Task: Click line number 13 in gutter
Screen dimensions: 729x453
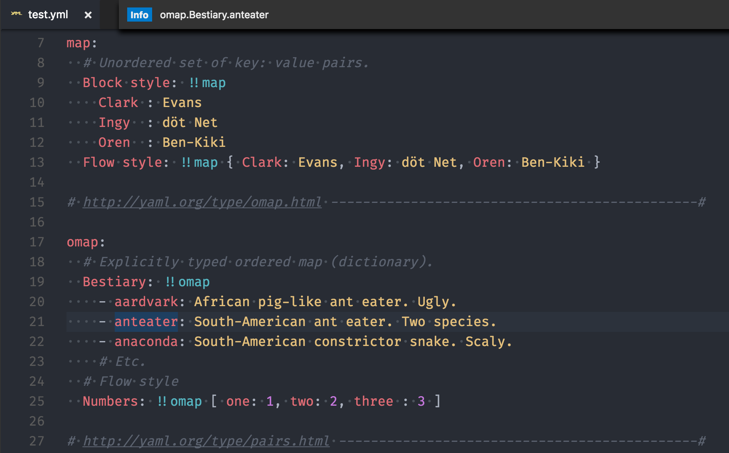Action: 37,162
